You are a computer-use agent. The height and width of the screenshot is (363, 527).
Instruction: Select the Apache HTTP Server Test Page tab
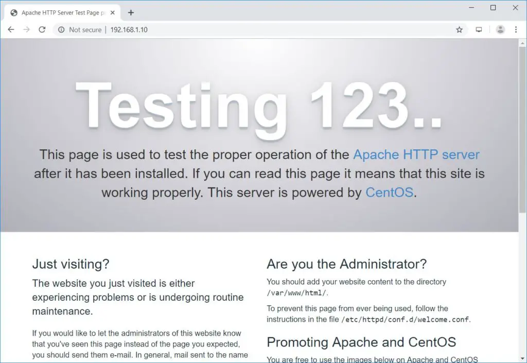pyautogui.click(x=62, y=13)
